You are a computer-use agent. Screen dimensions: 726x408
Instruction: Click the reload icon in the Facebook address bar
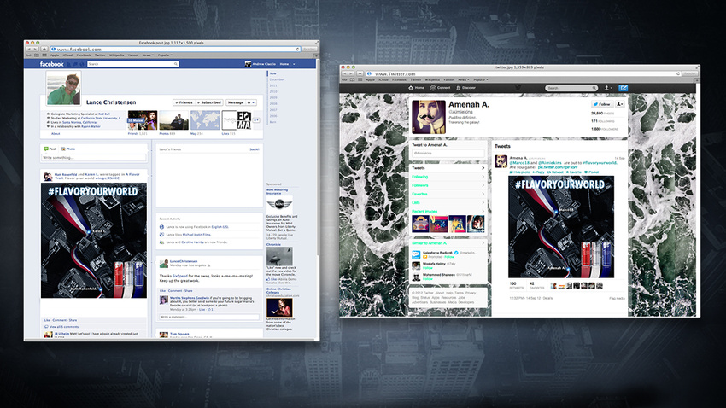[x=297, y=49]
